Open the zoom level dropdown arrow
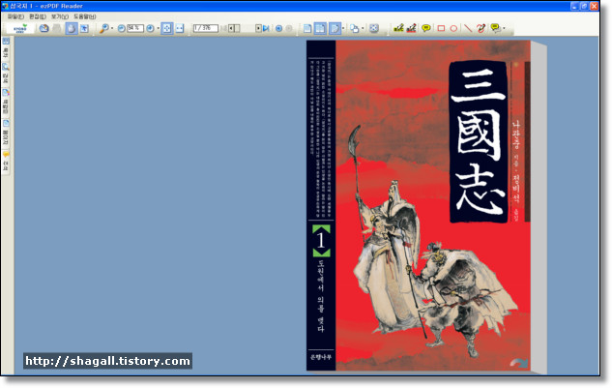The height and width of the screenshot is (388, 612). tap(158, 28)
